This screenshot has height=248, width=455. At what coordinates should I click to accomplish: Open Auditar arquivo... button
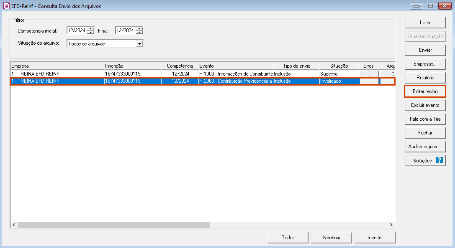tap(425, 147)
